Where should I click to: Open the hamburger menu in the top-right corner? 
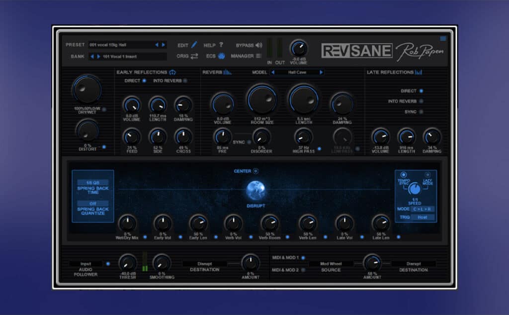443,38
